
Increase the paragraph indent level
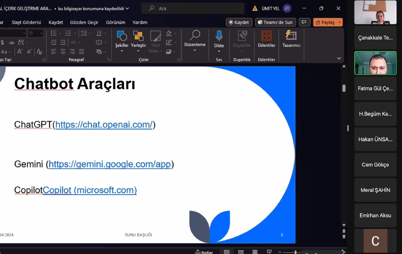click(x=63, y=42)
